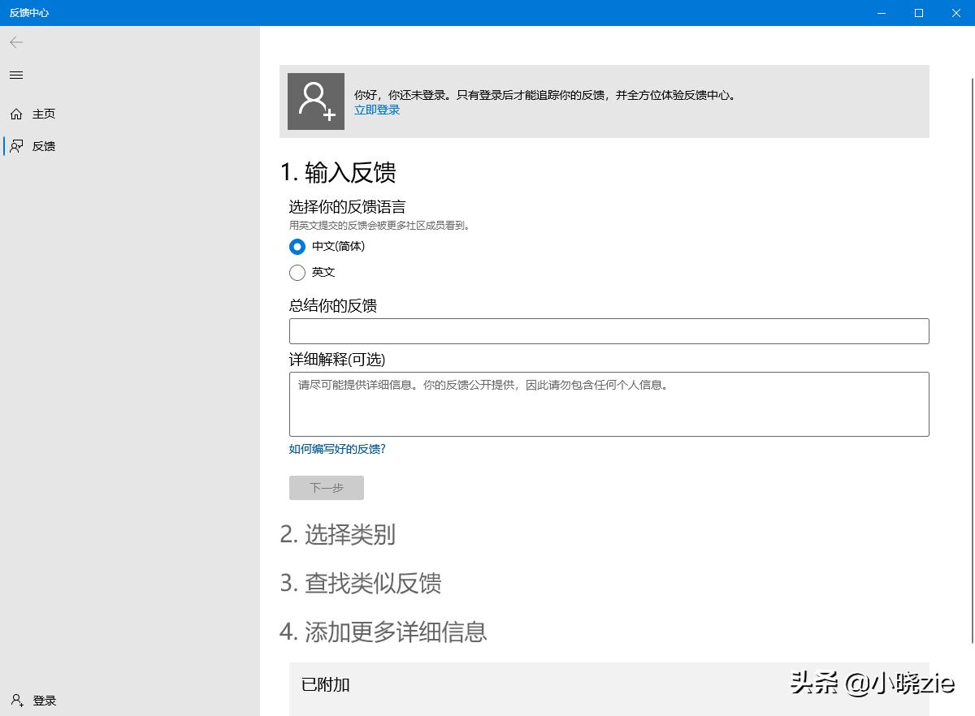Open 如何编写好的反馈 help link
Viewport: 975px width, 716px height.
pyautogui.click(x=336, y=448)
